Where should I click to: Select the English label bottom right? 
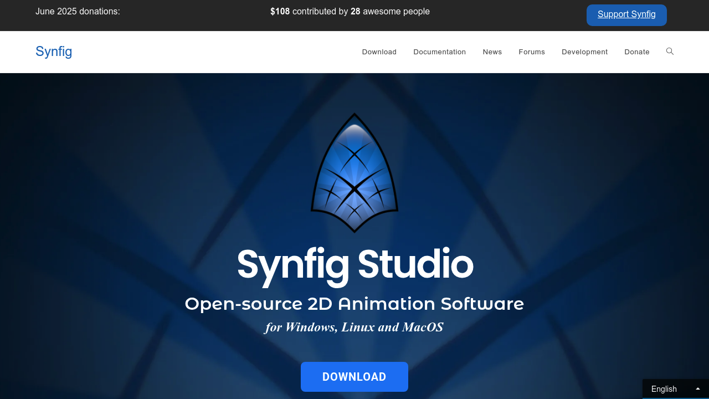pyautogui.click(x=664, y=389)
